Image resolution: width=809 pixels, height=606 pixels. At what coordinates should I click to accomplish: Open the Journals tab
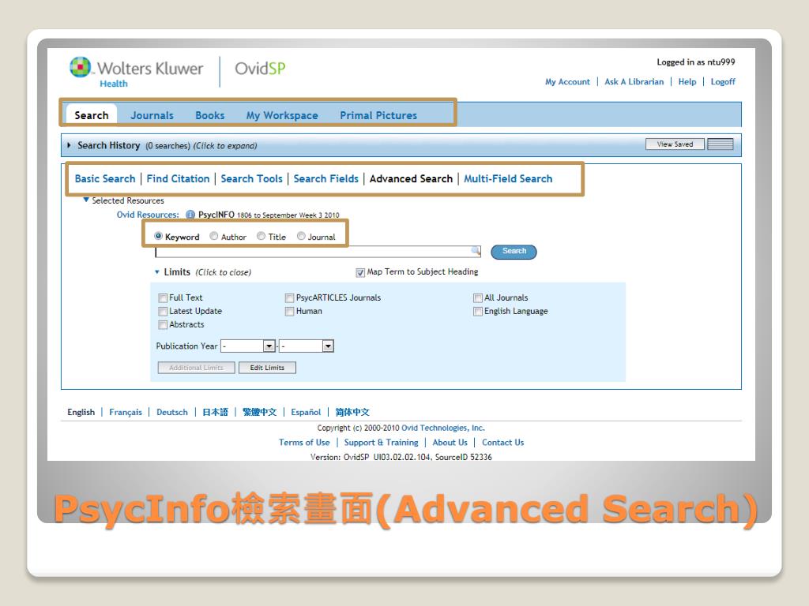coord(152,115)
